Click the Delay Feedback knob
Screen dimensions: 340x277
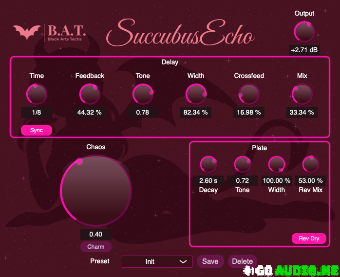(x=90, y=94)
